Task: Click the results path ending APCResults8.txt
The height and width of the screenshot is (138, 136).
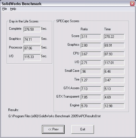Action: [x=55, y=116]
